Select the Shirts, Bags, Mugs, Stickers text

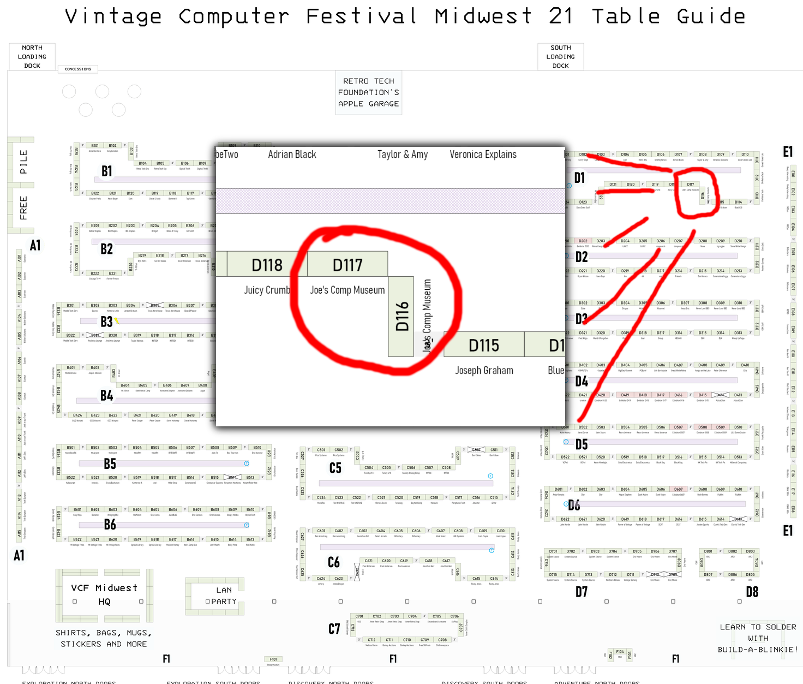(104, 638)
